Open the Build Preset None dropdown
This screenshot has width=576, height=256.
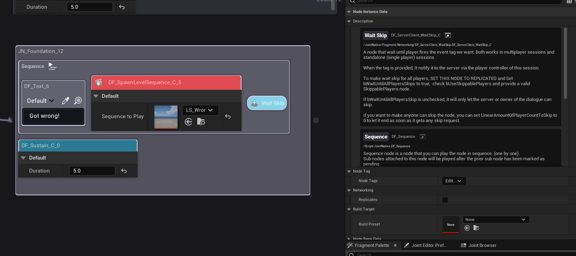(x=495, y=220)
